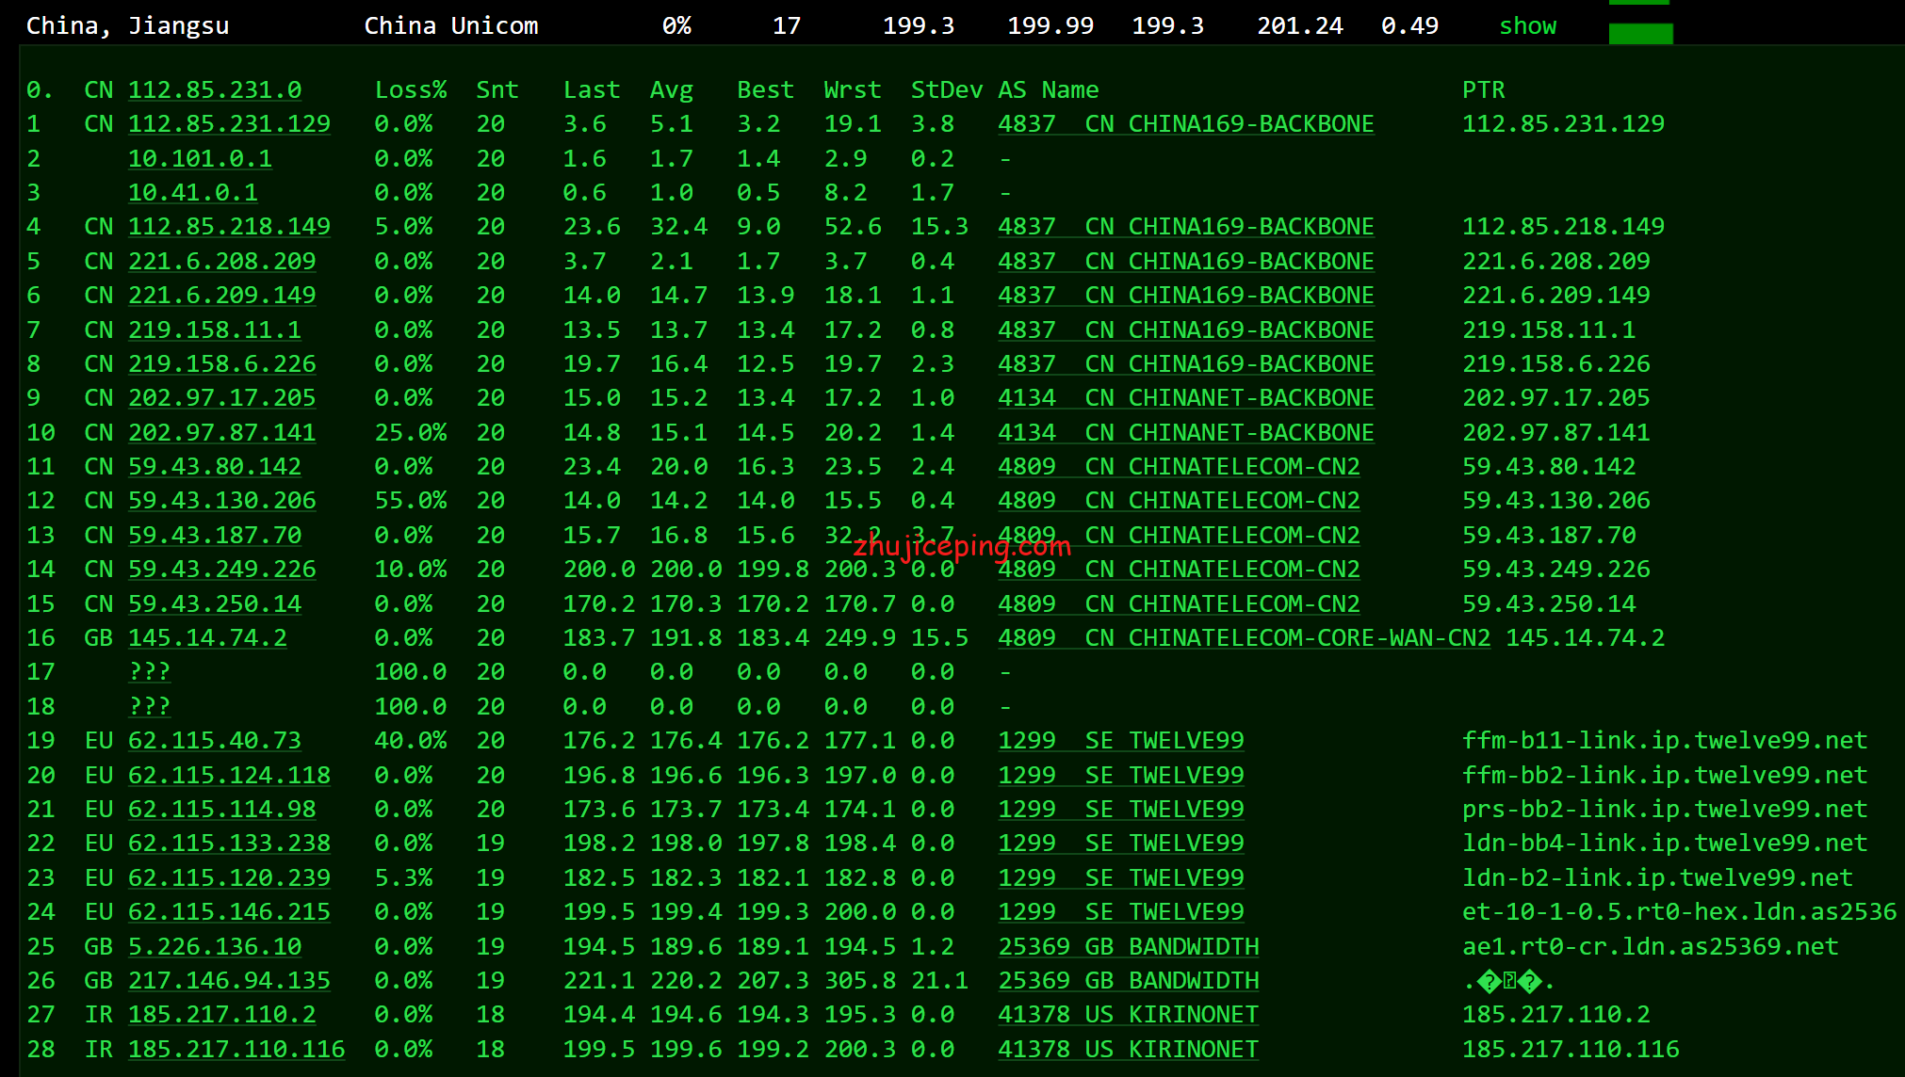
Task: Click header IP 112.85.231.0
Action: click(215, 90)
